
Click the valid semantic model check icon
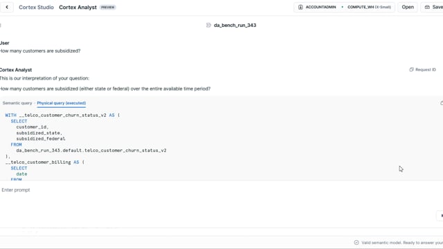pos(356,243)
